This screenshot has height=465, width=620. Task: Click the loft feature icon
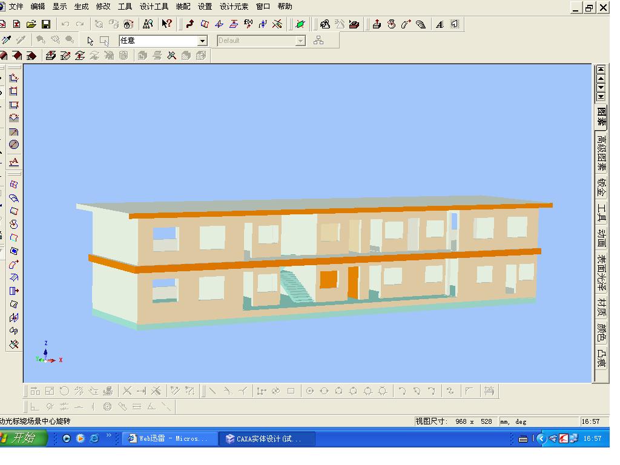pyautogui.click(x=421, y=24)
